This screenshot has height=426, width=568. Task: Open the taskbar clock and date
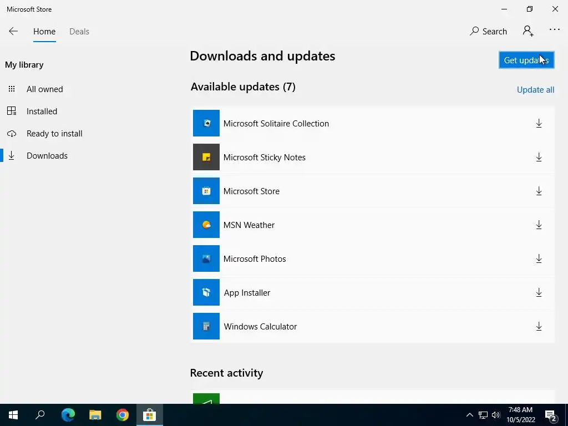click(520, 415)
